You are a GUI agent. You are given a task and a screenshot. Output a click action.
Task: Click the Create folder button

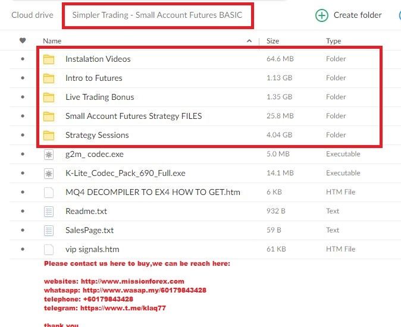(358, 15)
